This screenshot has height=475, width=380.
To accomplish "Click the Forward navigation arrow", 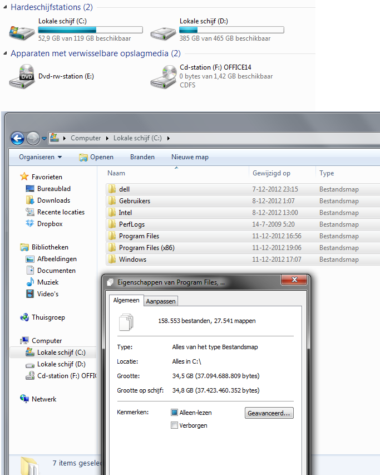I will 33,139.
